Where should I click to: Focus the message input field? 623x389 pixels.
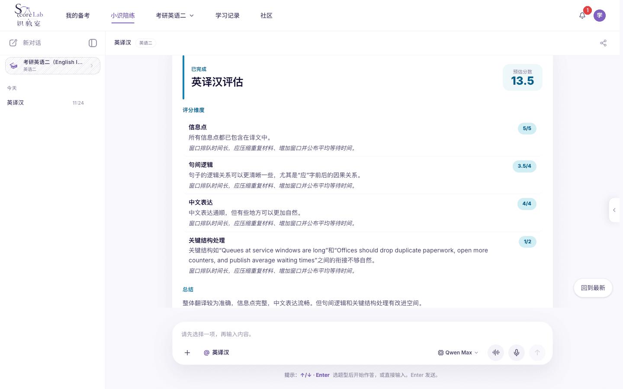tap(363, 334)
